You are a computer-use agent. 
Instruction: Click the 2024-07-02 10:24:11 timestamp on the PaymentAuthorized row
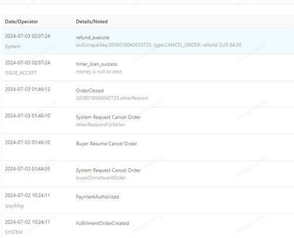click(28, 195)
